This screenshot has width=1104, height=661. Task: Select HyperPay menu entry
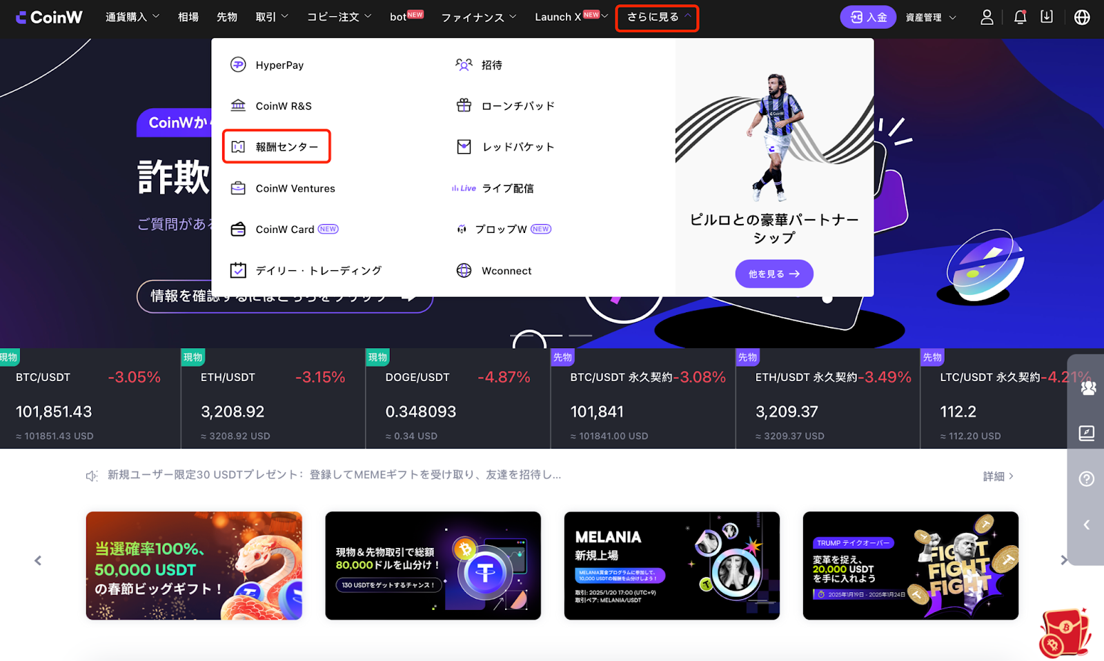(279, 65)
